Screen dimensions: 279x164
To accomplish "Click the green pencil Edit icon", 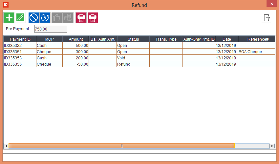I will tap(20, 18).
